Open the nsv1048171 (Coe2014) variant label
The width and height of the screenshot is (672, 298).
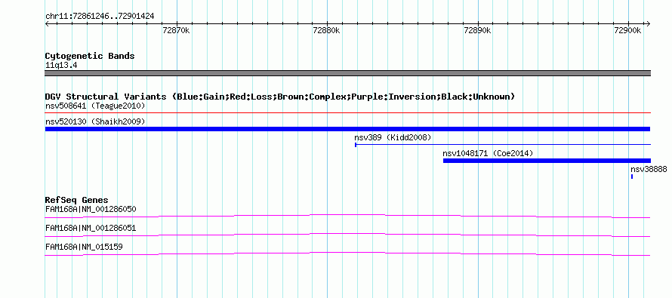[488, 153]
